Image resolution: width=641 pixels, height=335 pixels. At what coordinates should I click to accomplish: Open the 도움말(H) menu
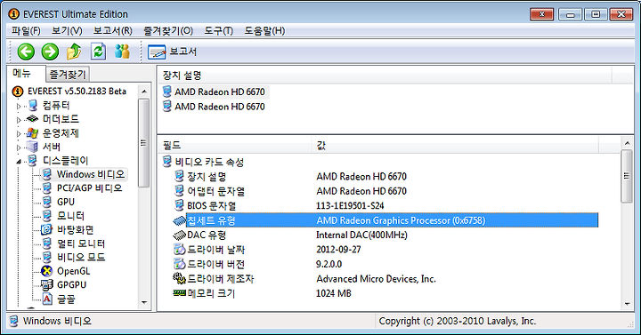pyautogui.click(x=264, y=30)
